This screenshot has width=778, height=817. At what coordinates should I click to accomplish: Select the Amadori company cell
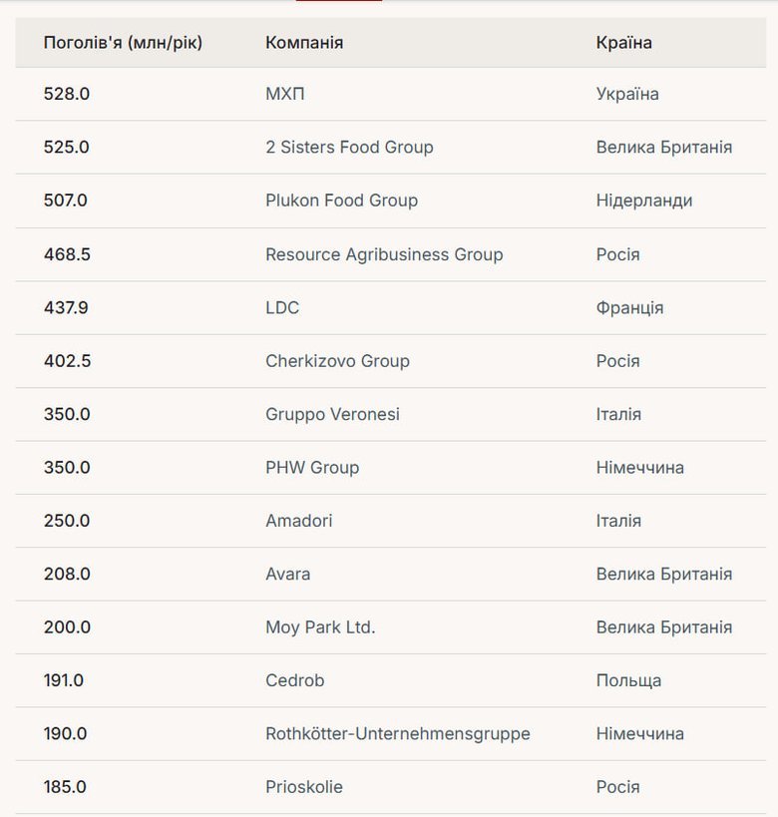[299, 521]
